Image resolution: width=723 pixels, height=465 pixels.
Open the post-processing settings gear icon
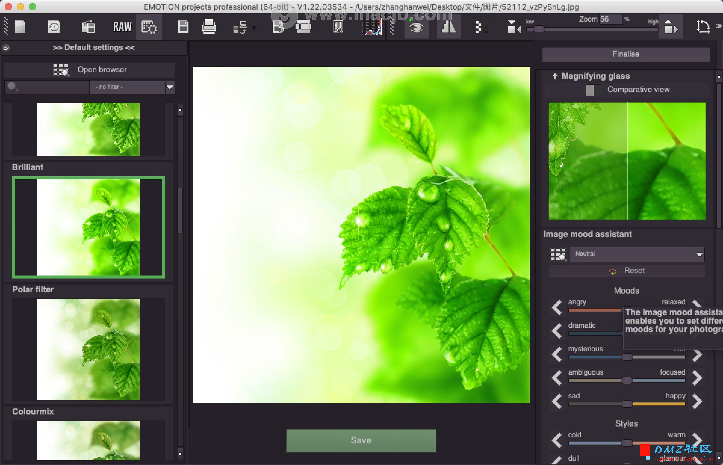point(149,27)
